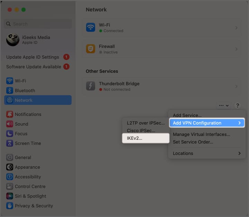Click the Privacy & Security hand icon
This screenshot has height=217, width=249.
10,206
